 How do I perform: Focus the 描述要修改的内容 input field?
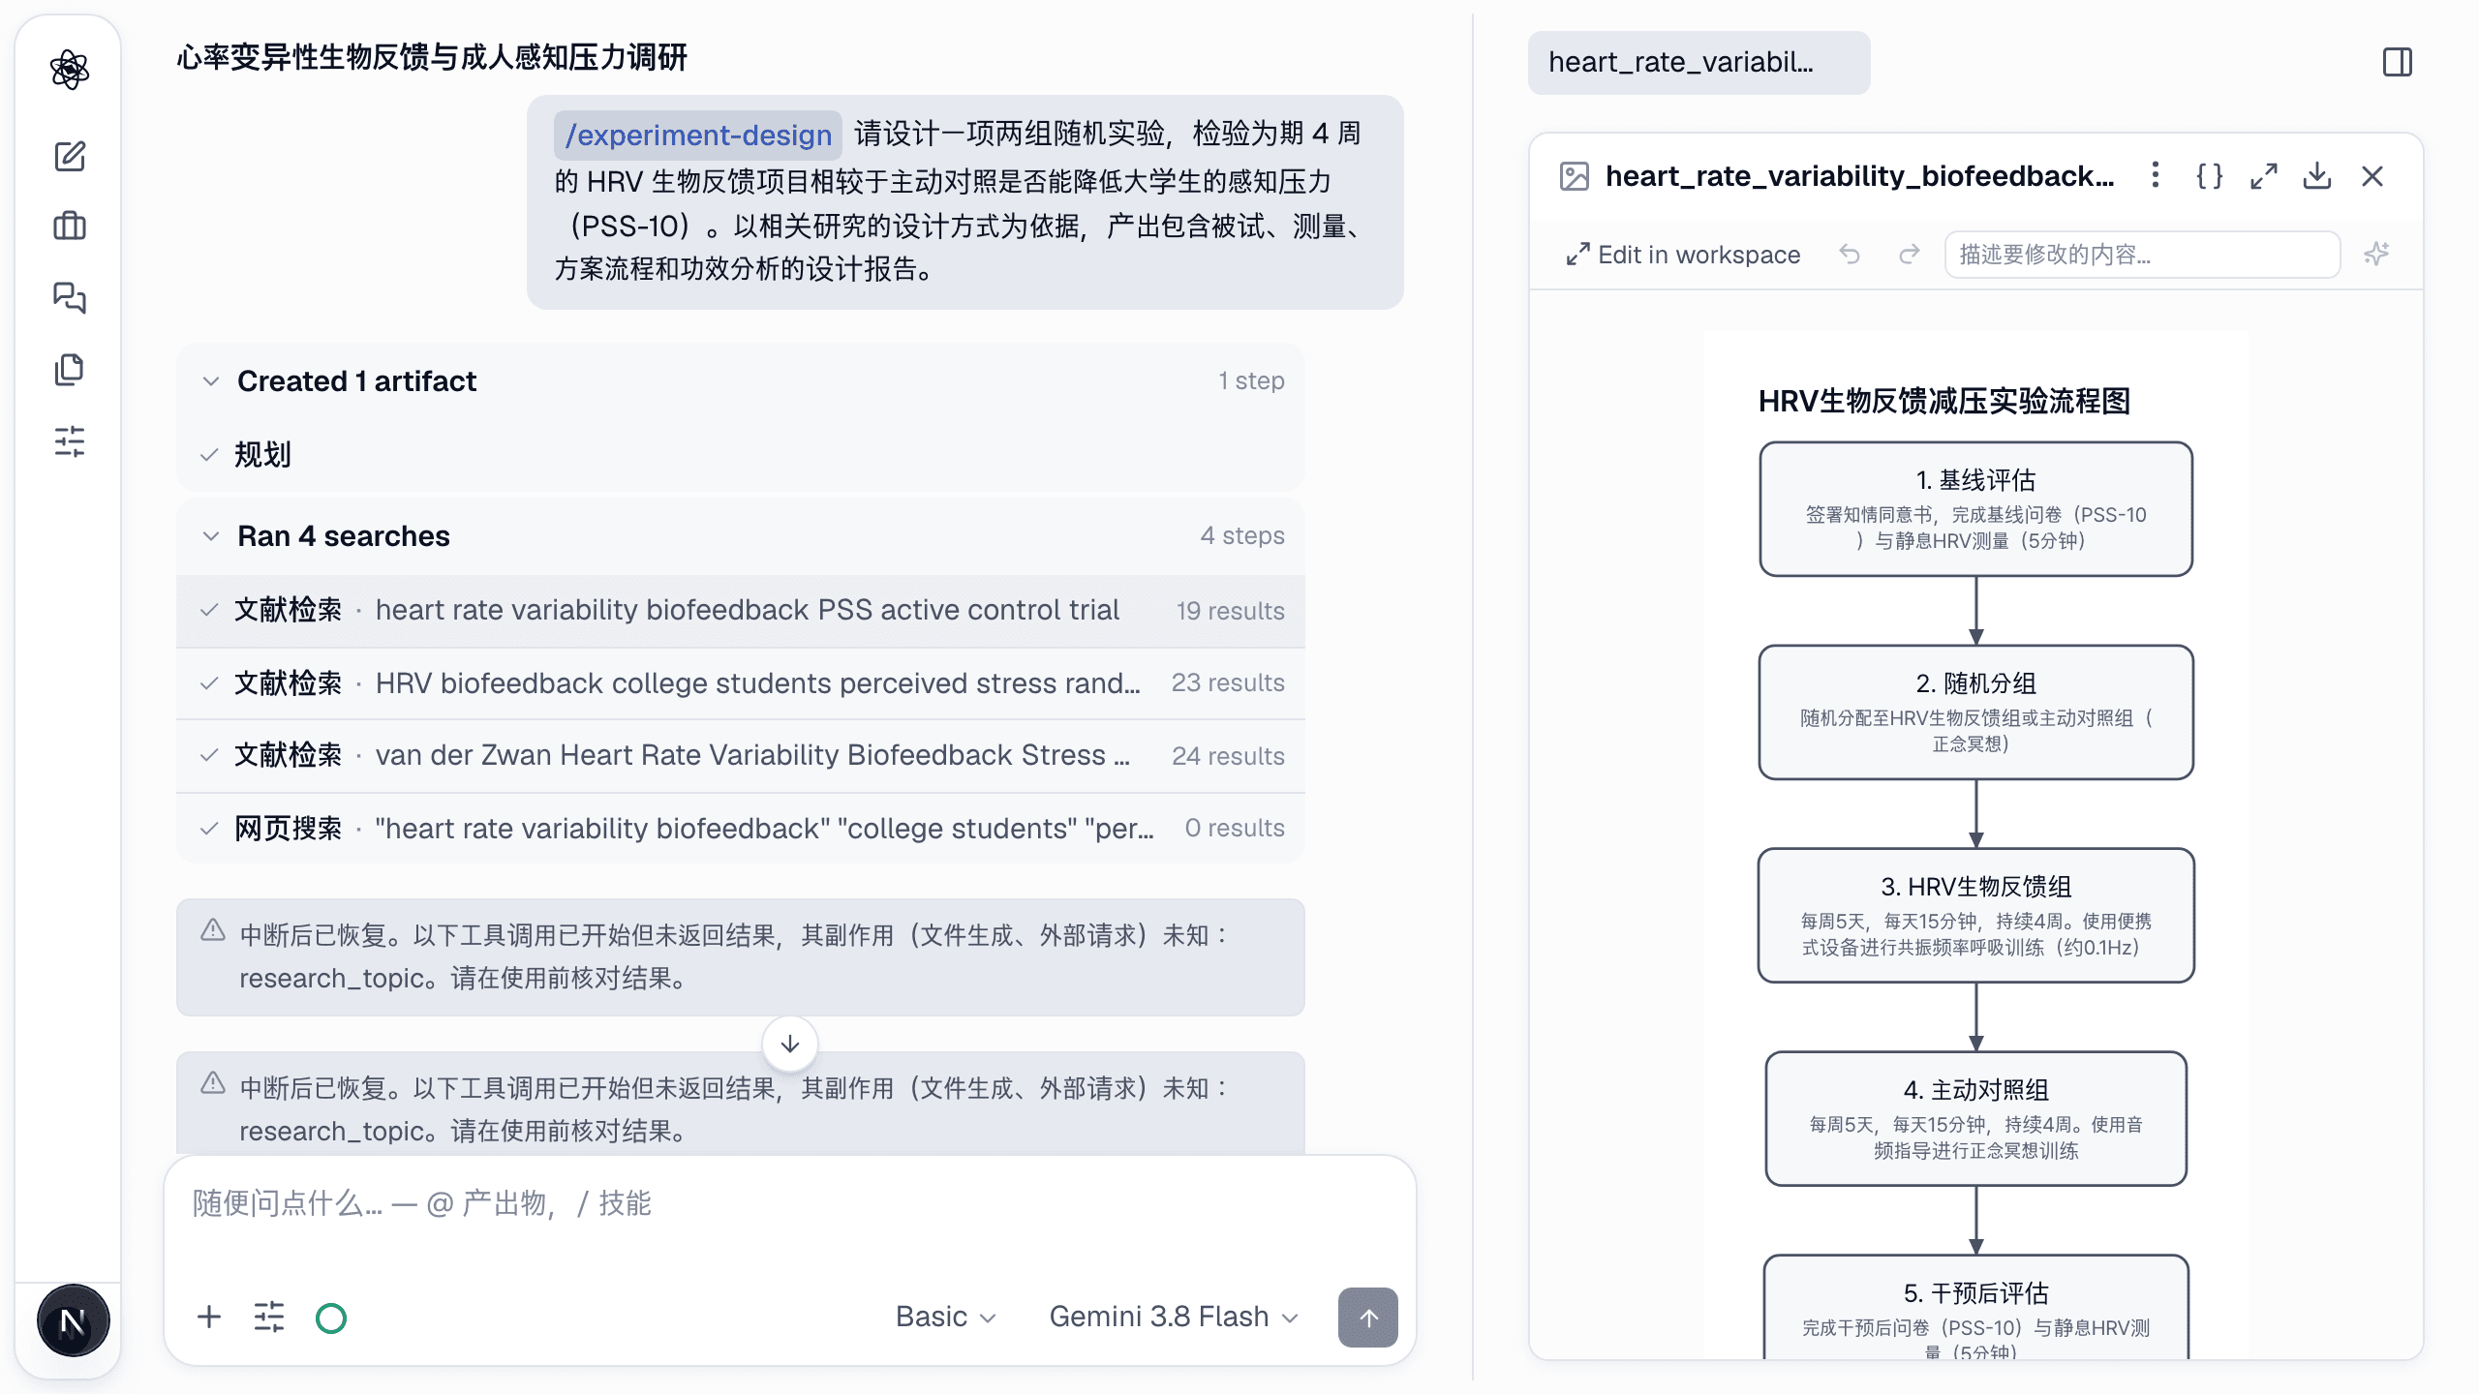click(2142, 255)
